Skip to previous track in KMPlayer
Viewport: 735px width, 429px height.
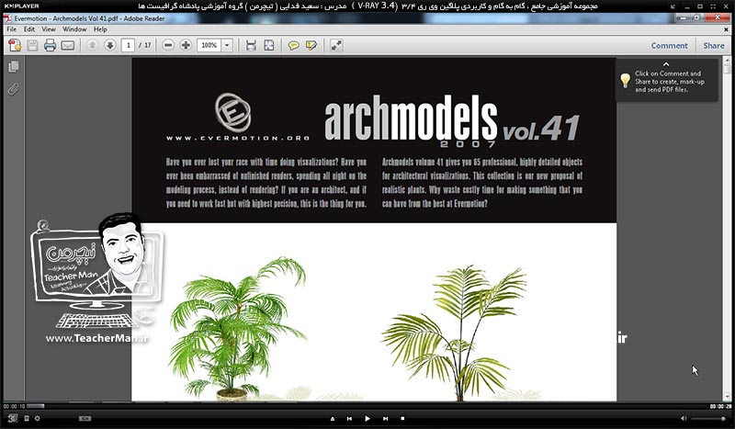pyautogui.click(x=349, y=418)
